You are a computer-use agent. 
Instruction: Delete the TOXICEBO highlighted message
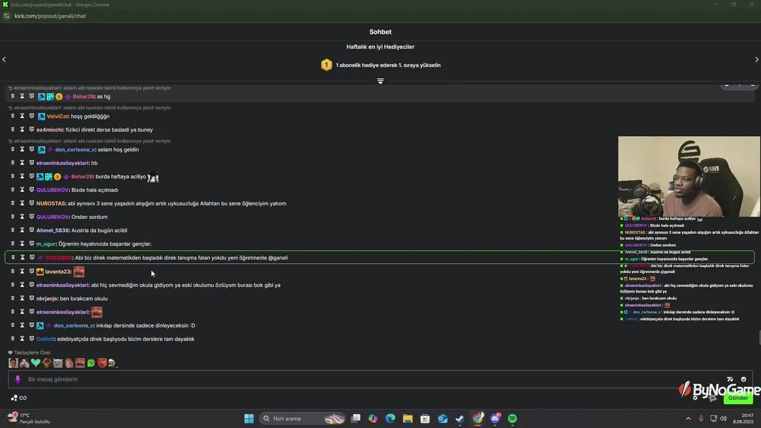click(x=12, y=257)
